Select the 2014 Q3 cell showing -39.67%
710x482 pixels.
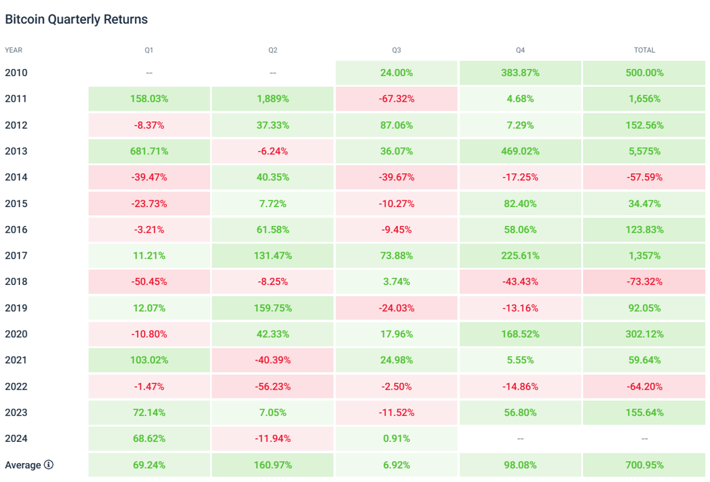click(396, 177)
